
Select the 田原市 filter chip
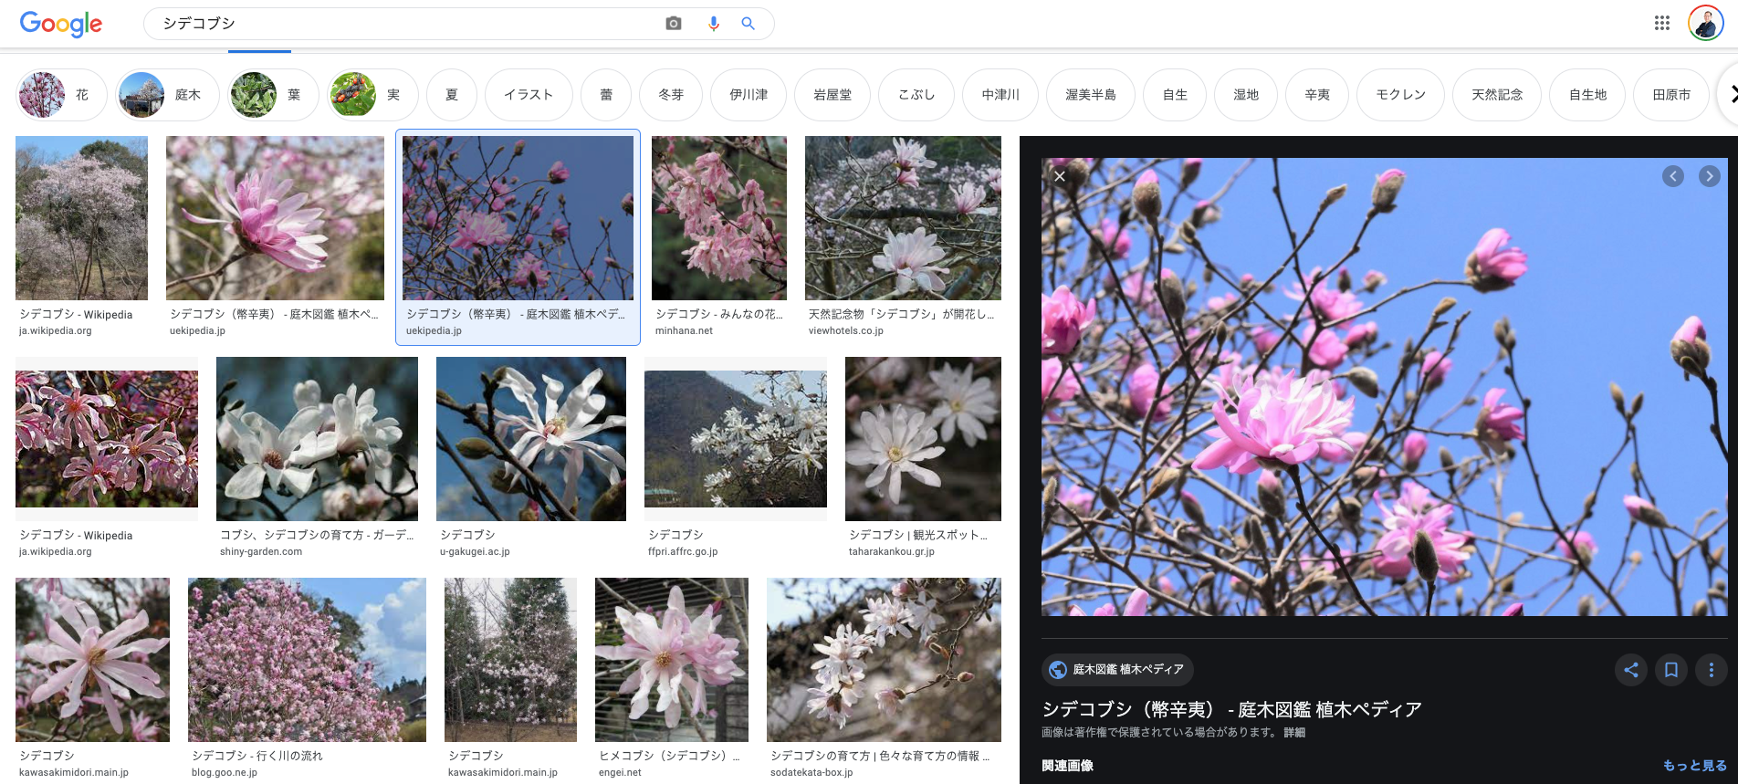[1671, 95]
